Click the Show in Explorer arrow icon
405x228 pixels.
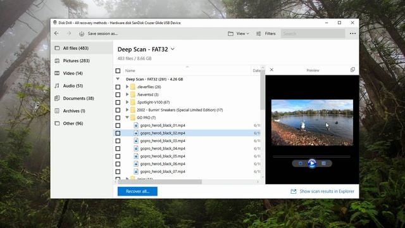294,191
